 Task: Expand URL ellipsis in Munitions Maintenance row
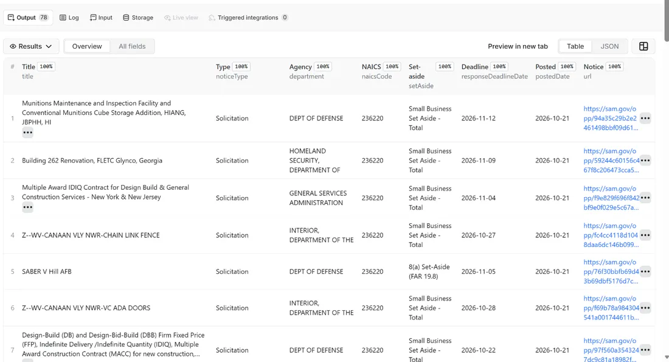click(645, 118)
